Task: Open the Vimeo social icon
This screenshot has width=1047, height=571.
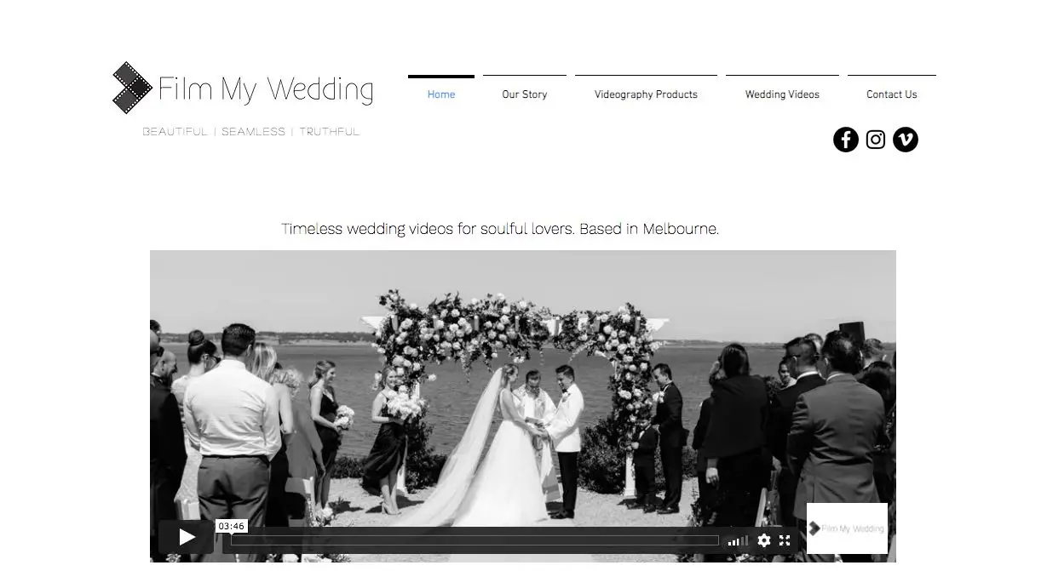Action: 906,140
